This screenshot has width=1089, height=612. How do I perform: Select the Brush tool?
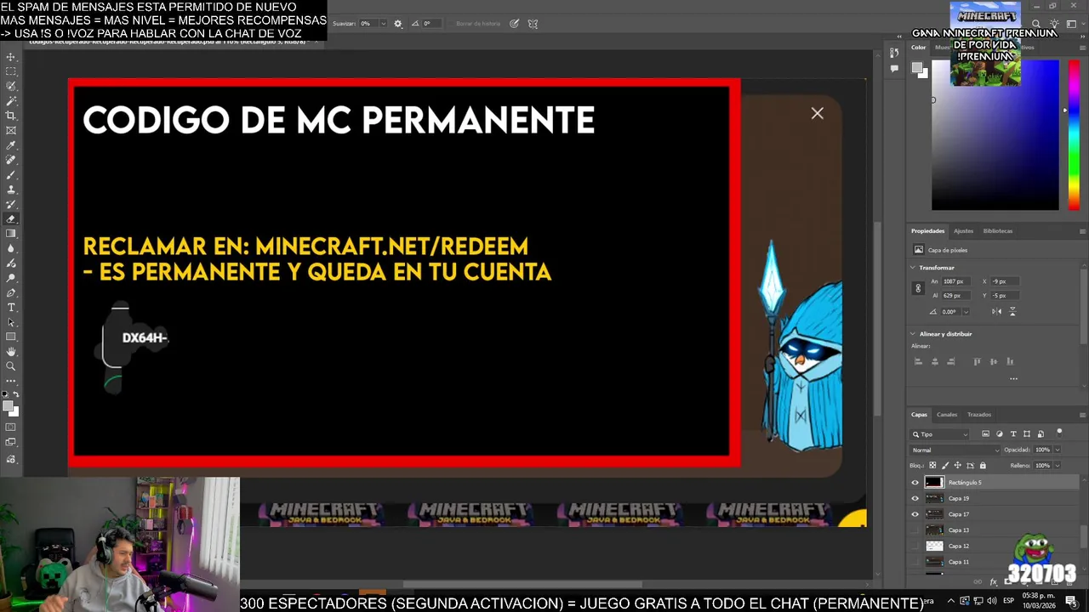point(11,174)
